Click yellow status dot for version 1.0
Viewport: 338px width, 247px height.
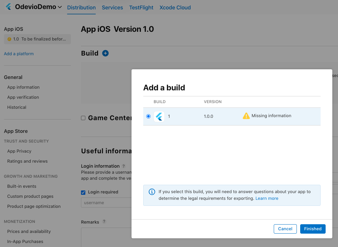(x=9, y=39)
